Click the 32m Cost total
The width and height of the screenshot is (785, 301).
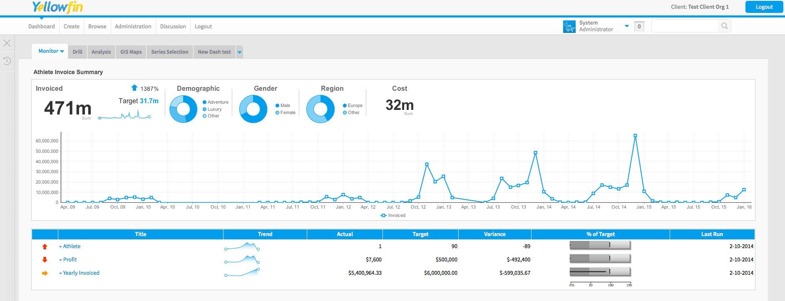pos(400,105)
